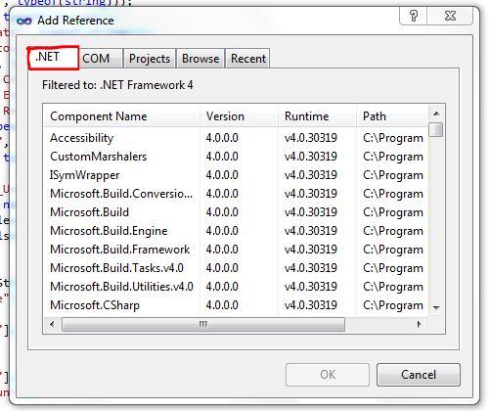Click the 'Filtered to: .NET Framework 4' label
The height and width of the screenshot is (411, 489).
point(117,85)
